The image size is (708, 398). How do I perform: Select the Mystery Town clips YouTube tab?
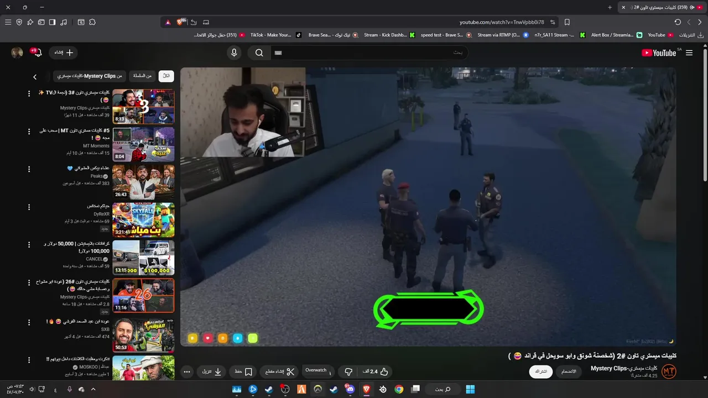tap(662, 7)
